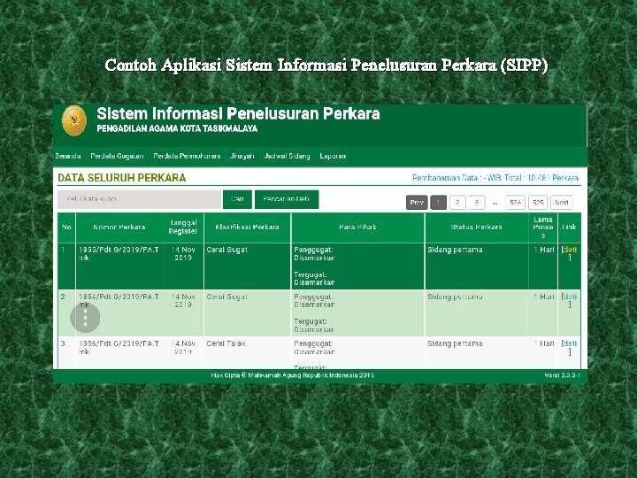The image size is (637, 478).
Task: Open the Jadwal Sidang menu
Action: pyautogui.click(x=288, y=156)
